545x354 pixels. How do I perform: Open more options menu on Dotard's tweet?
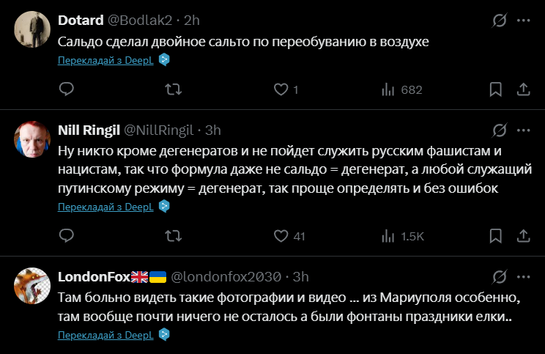coord(523,21)
